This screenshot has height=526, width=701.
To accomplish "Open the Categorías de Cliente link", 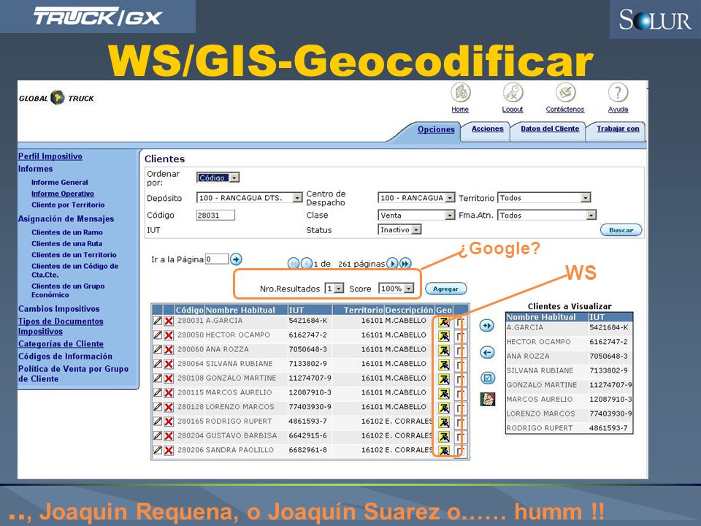I will pyautogui.click(x=61, y=344).
